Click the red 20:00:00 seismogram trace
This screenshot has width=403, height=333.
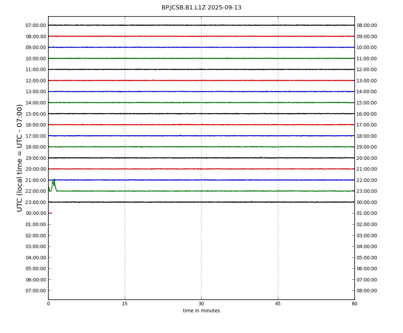point(201,169)
